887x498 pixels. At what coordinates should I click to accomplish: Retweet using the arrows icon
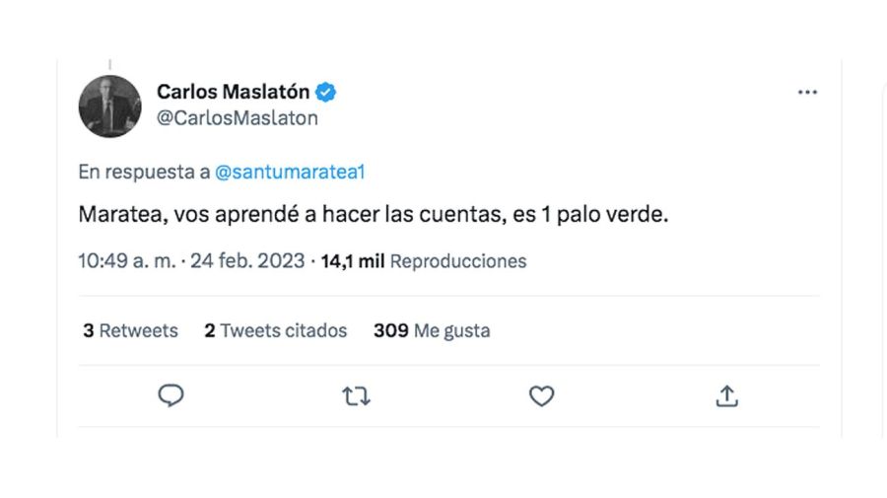click(356, 396)
